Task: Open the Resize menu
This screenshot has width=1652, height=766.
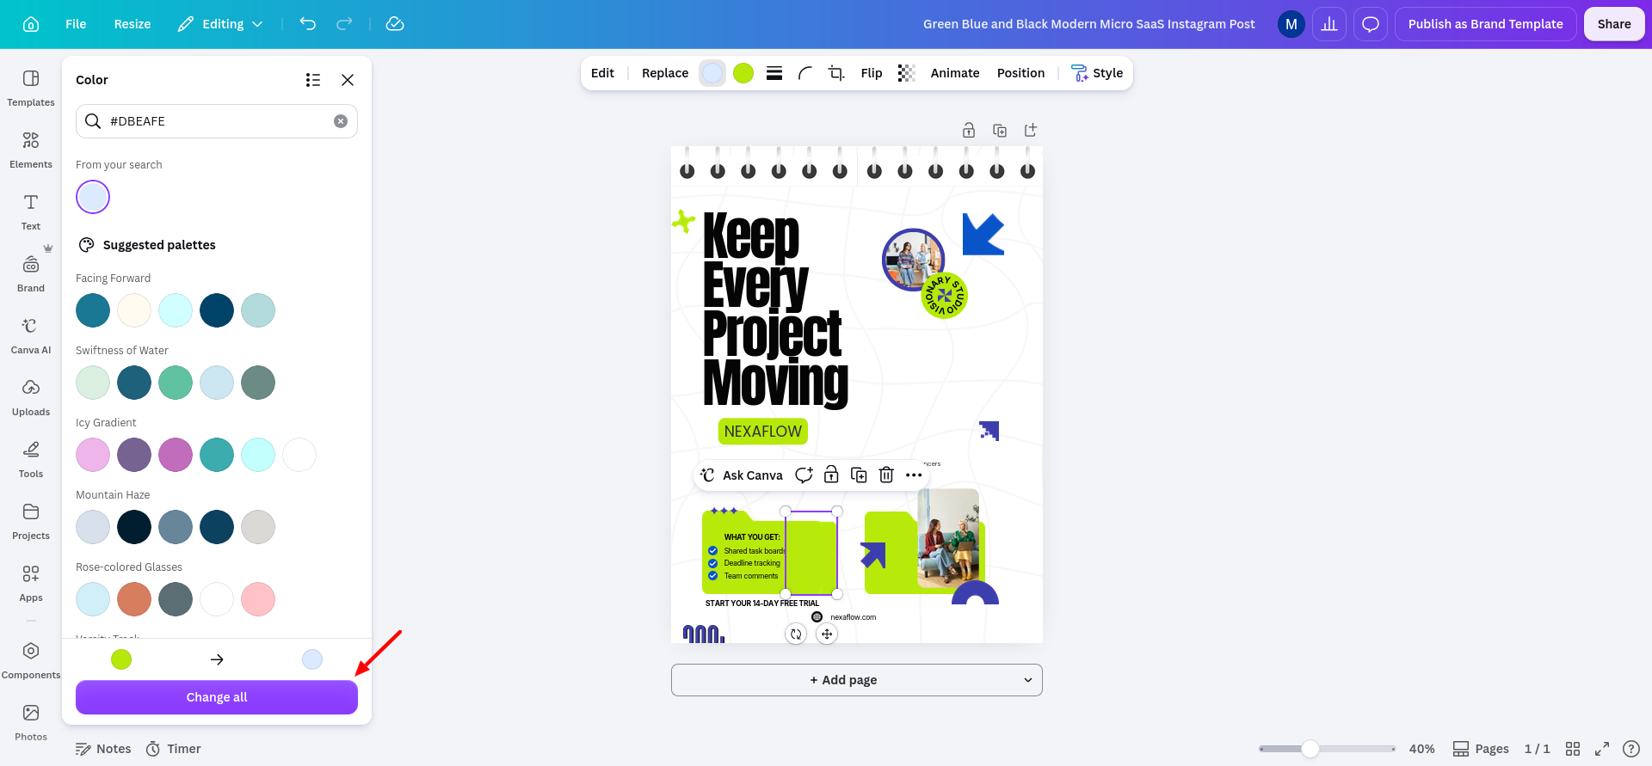Action: point(133,24)
